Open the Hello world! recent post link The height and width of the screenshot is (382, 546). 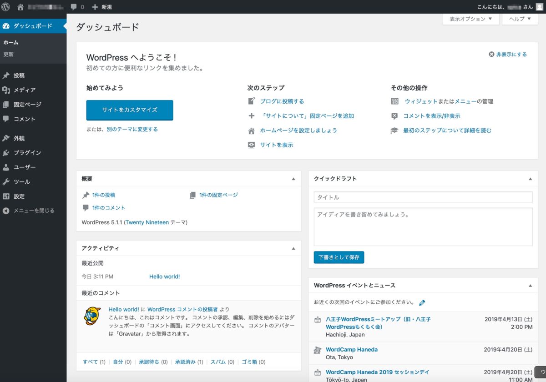[165, 276]
